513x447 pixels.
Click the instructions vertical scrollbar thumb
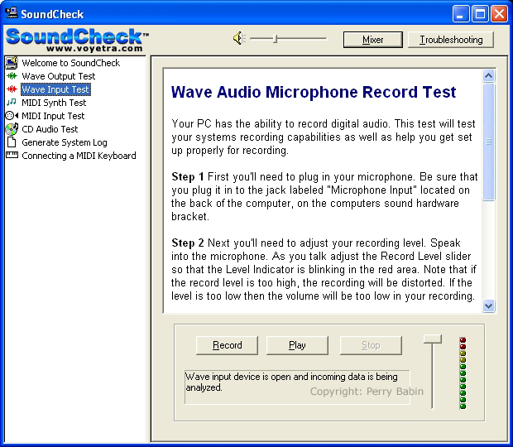(488, 142)
